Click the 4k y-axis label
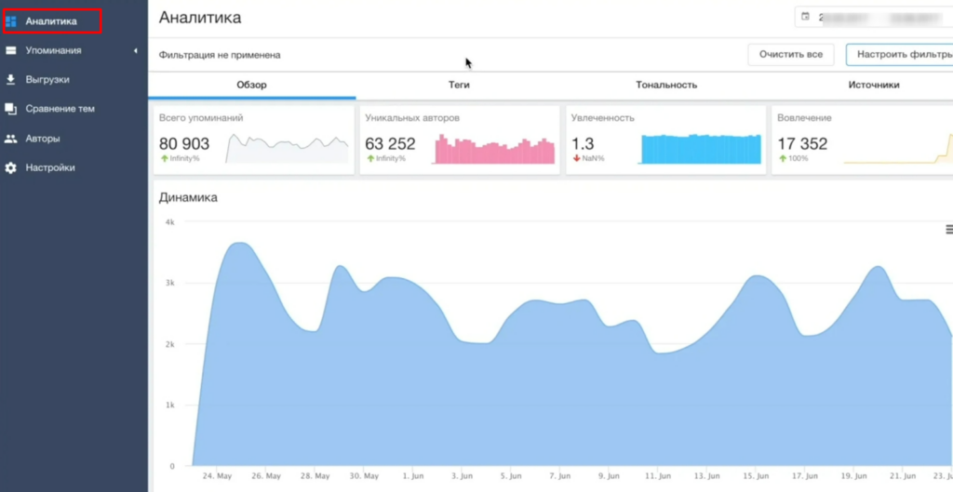 (169, 222)
